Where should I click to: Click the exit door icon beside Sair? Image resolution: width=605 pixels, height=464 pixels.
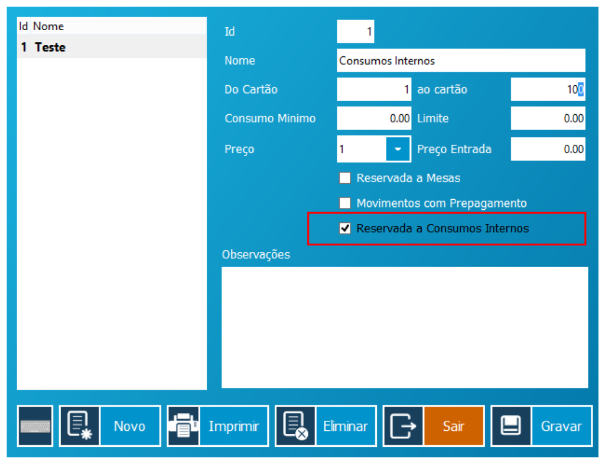click(404, 426)
